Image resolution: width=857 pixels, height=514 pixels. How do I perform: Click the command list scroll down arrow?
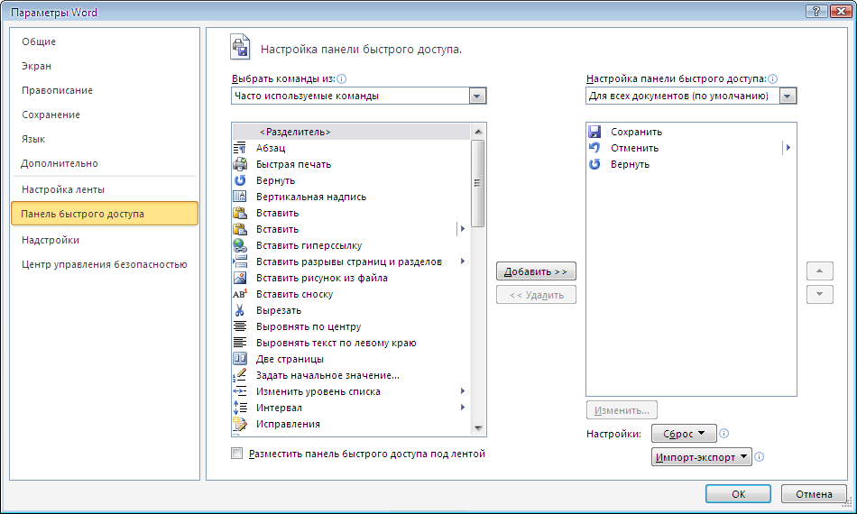click(478, 428)
